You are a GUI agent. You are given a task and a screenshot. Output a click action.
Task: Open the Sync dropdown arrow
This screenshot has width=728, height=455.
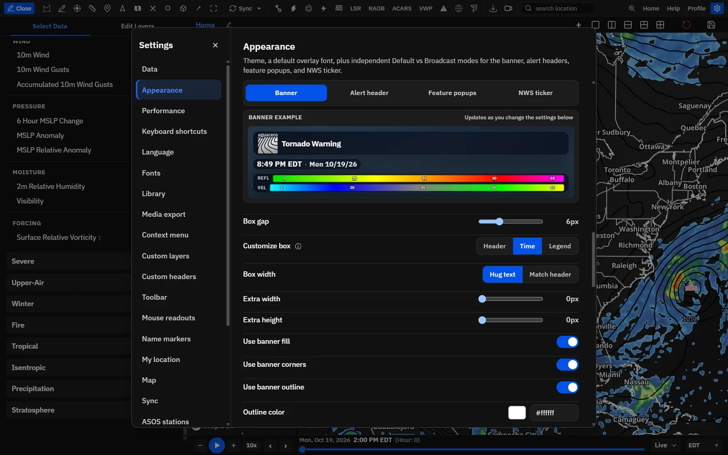(x=259, y=9)
